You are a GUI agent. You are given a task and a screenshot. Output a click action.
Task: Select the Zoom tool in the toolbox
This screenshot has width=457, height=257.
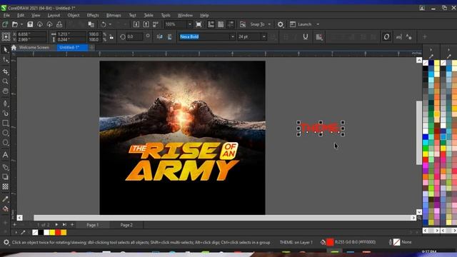point(5,81)
